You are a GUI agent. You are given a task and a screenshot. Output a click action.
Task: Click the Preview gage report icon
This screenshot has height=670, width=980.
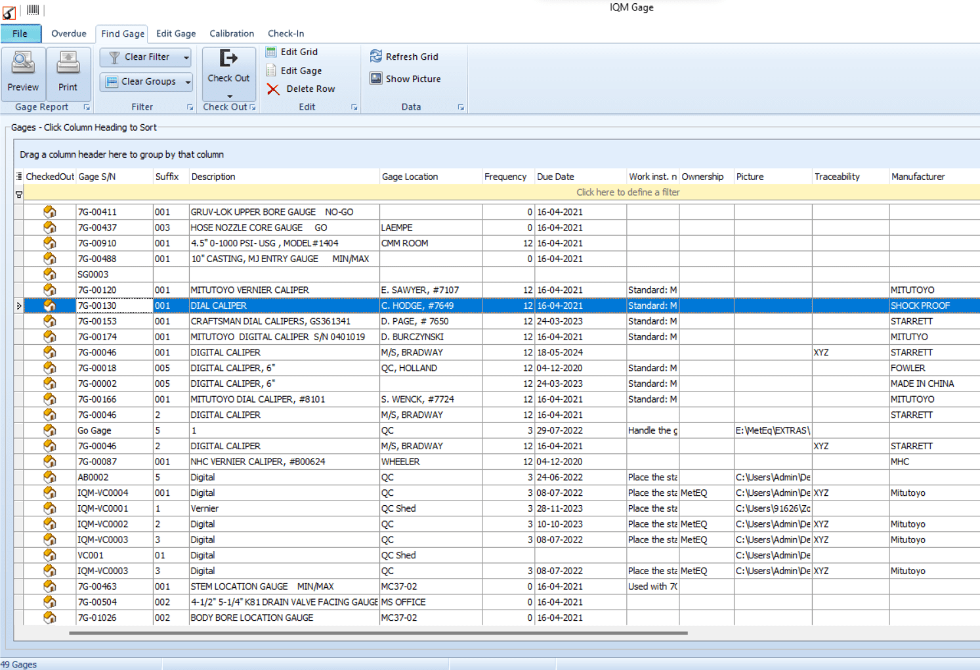(x=23, y=64)
